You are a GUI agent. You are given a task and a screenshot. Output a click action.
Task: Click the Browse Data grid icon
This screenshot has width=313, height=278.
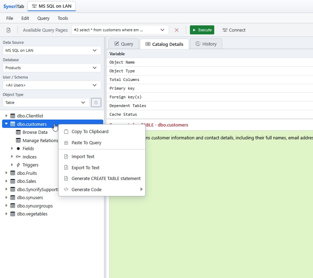[18, 132]
